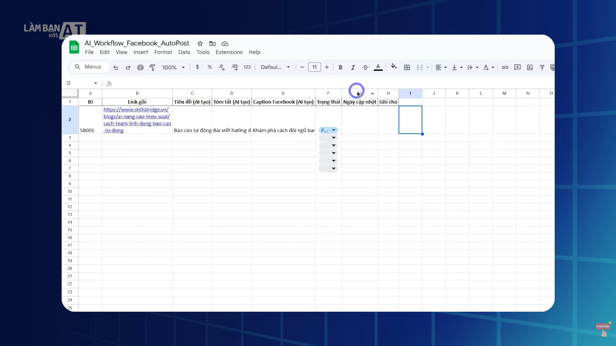The height and width of the screenshot is (346, 616).
Task: Click the print icon in toolbar
Action: (140, 67)
